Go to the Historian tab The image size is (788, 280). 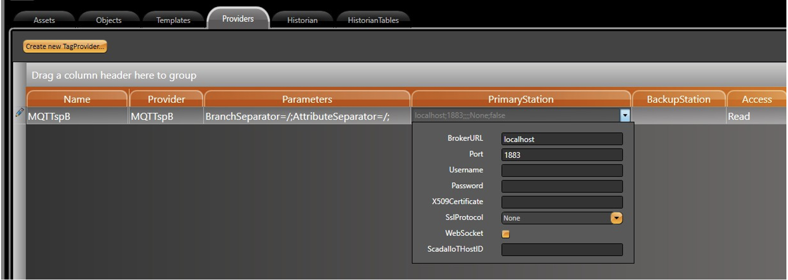(302, 20)
